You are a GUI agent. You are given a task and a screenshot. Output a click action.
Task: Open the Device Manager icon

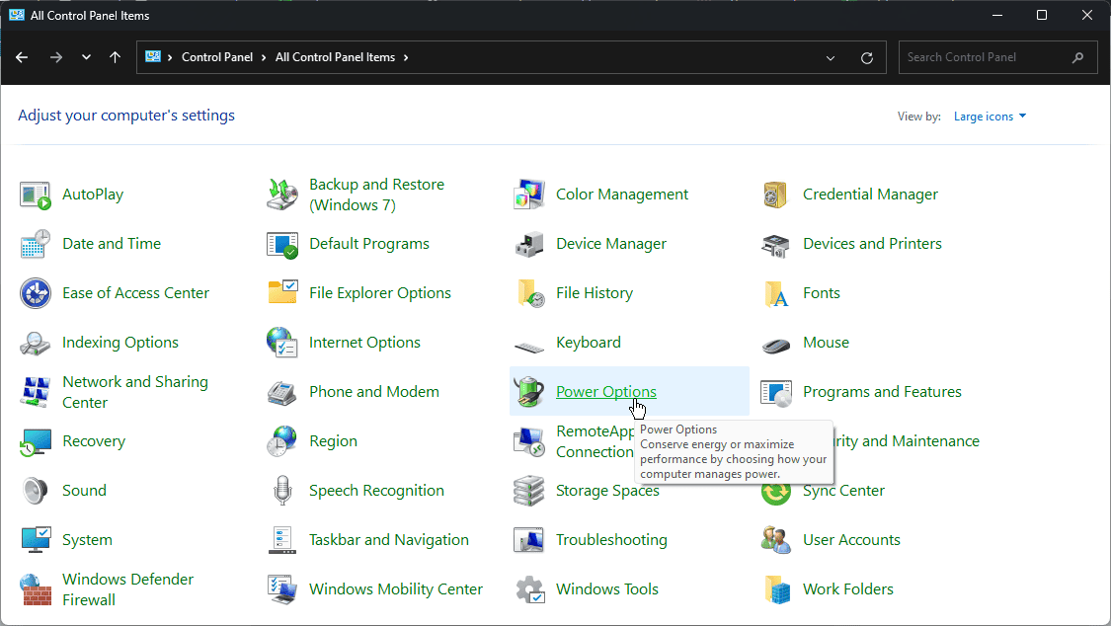pos(528,244)
